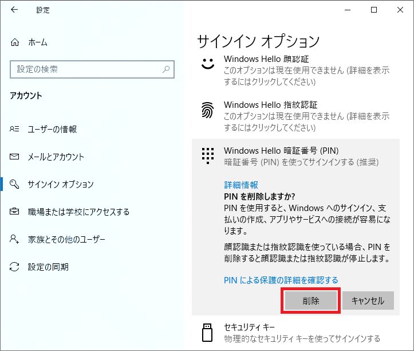The image size is (414, 351).
Task: Click the Home house icon
Action: point(15,42)
